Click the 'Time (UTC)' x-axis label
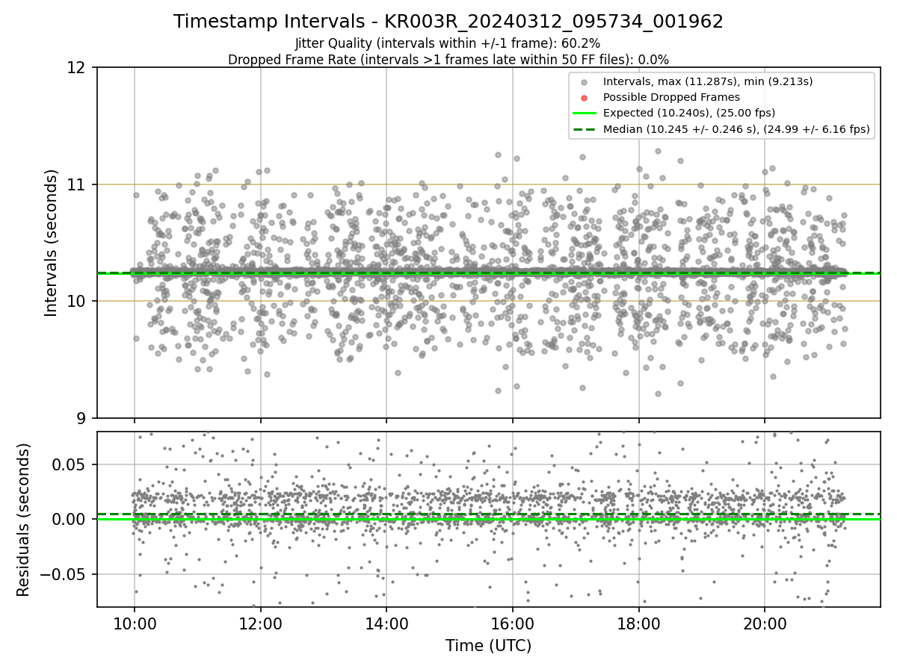Screen dimensions: 897x672 (488, 646)
